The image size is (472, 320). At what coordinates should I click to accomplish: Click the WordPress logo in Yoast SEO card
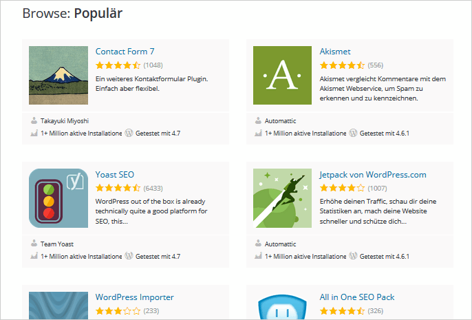pyautogui.click(x=129, y=256)
